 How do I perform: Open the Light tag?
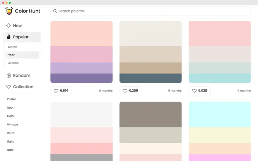tap(10, 142)
